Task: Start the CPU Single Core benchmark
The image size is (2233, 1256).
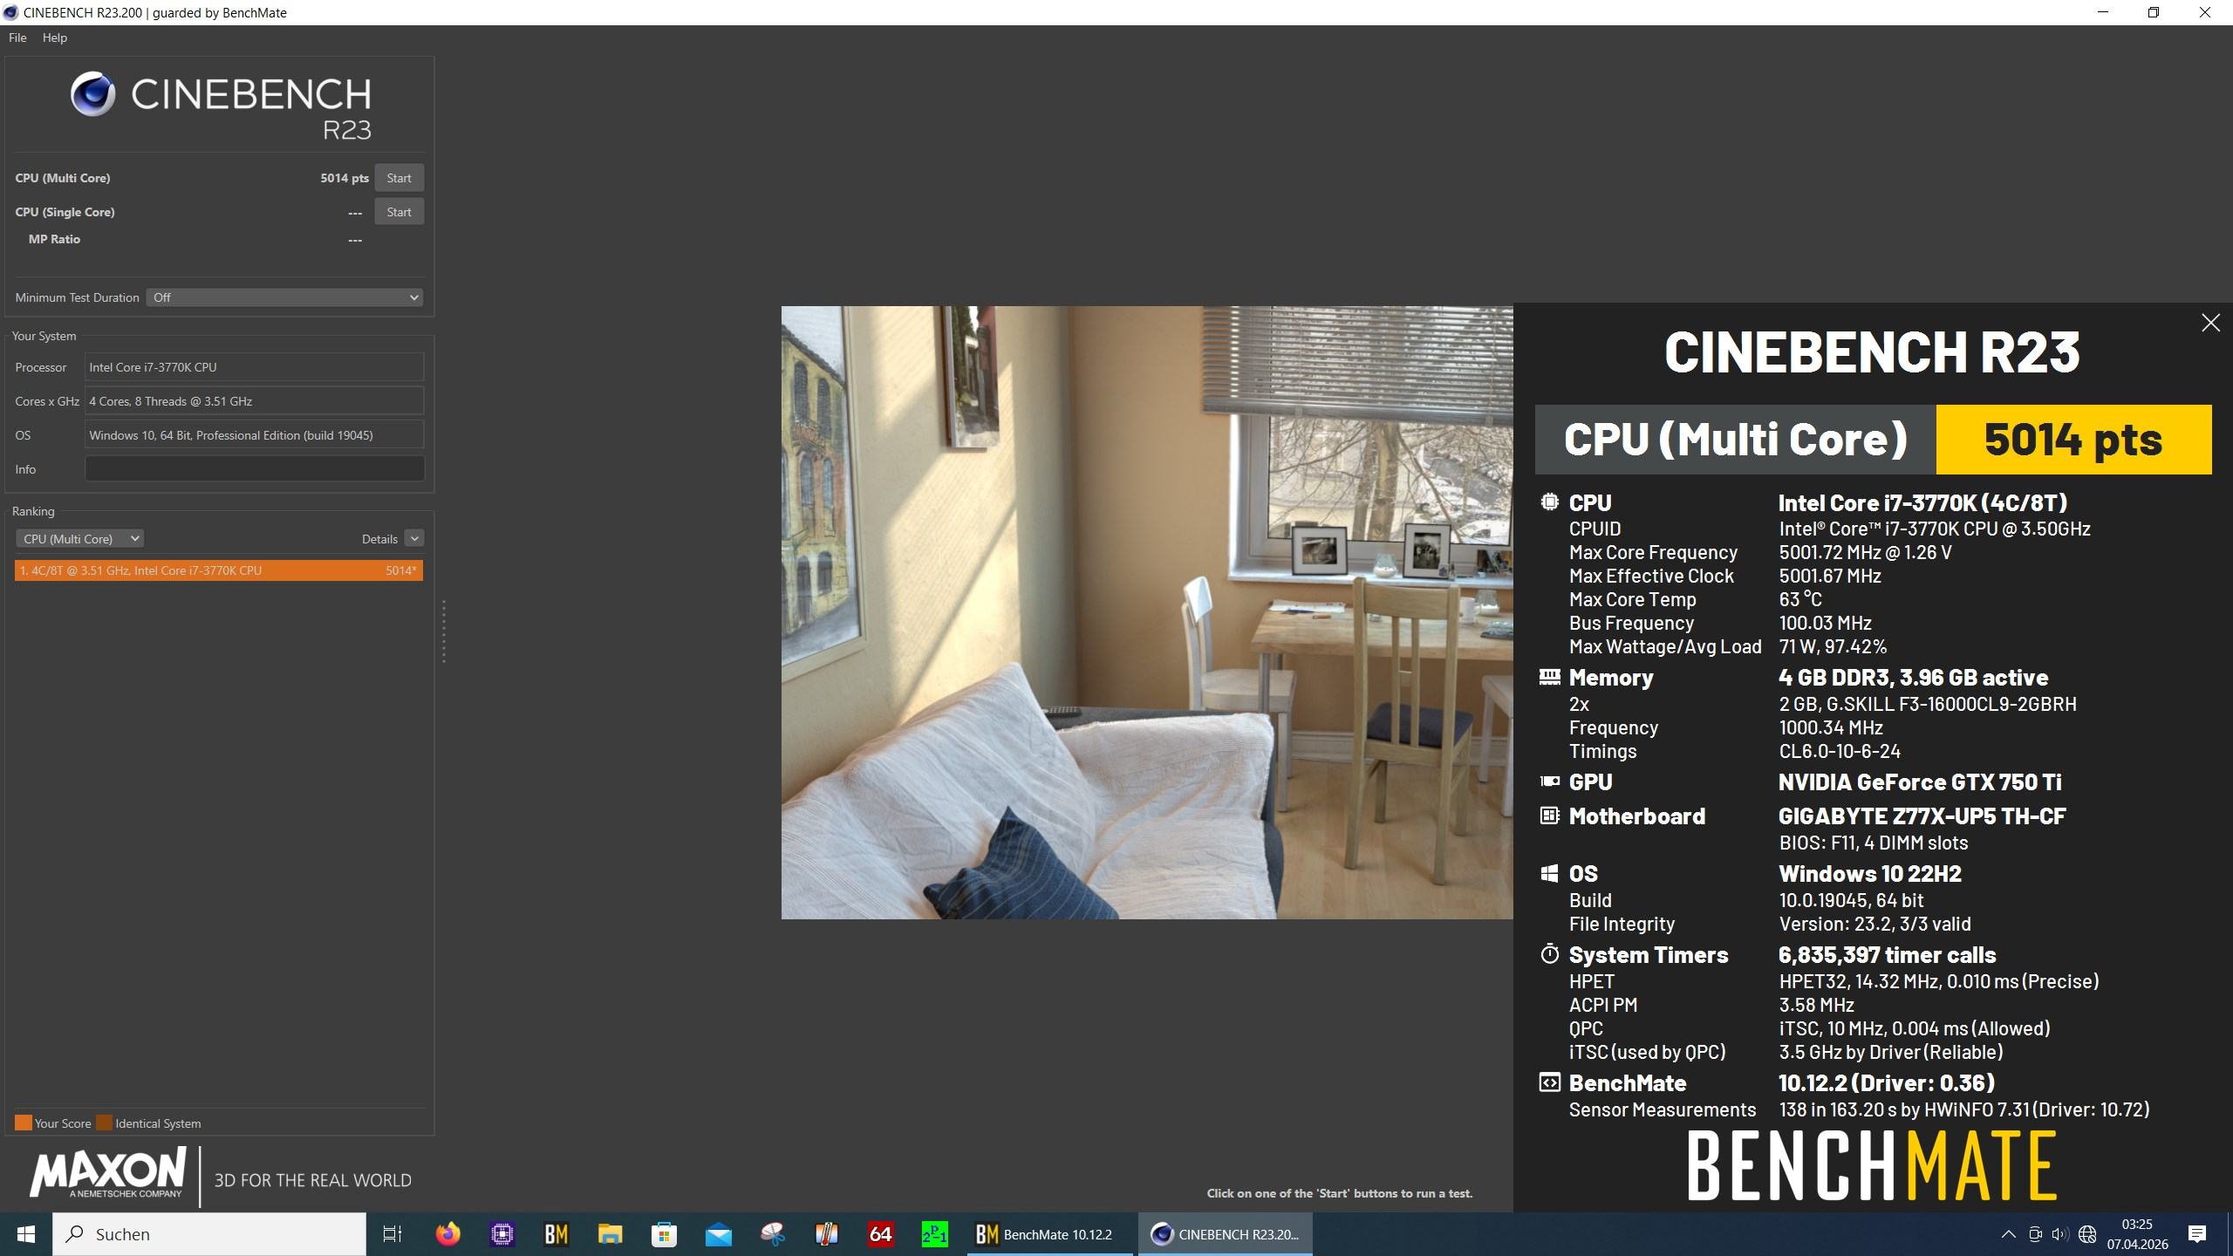Action: 399,211
